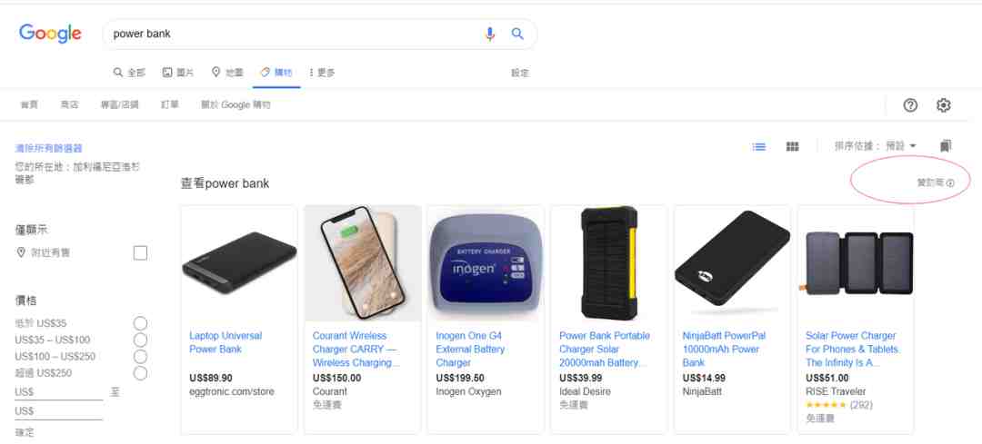The image size is (982, 444).
Task: Click the voice search microphone icon
Action: point(490,34)
